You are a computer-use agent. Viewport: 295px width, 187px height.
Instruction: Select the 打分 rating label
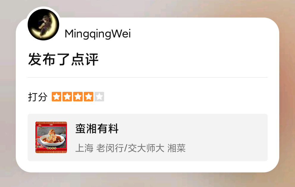(38, 97)
